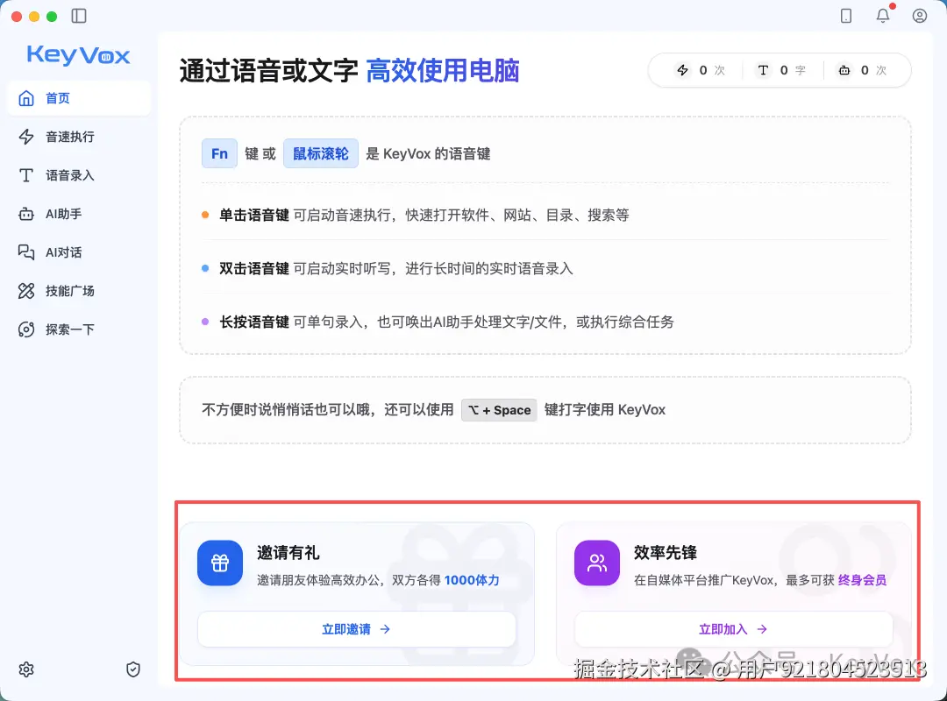This screenshot has height=701, width=947.
Task: Click the explore planet icon
Action: (26, 329)
